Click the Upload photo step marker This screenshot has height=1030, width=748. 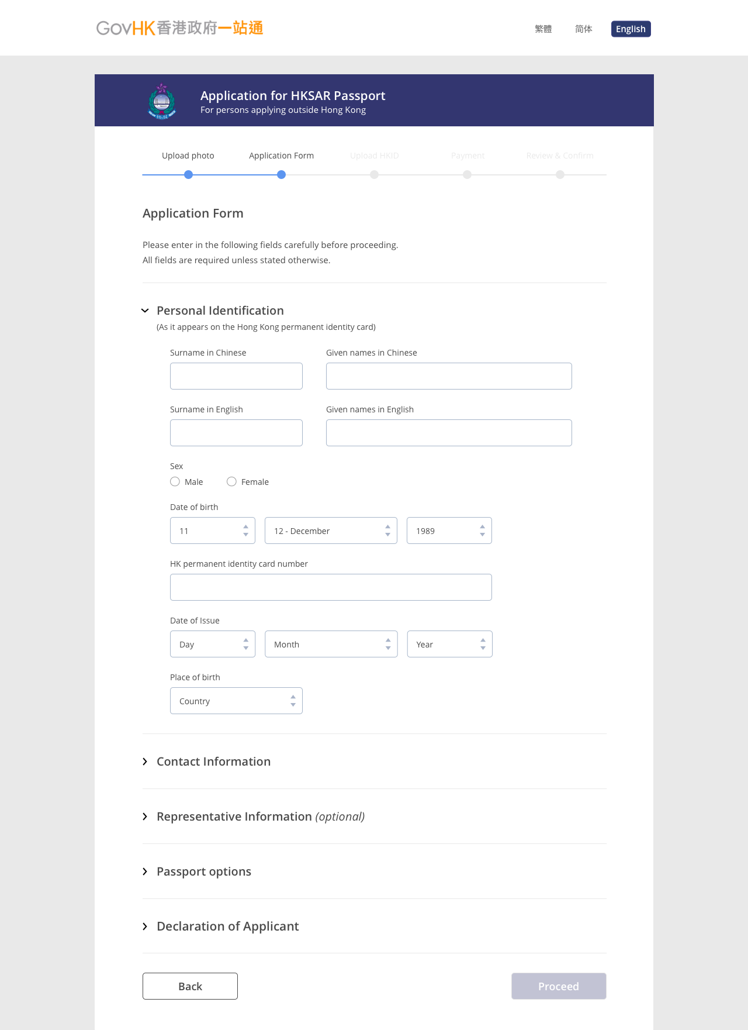[x=188, y=174]
